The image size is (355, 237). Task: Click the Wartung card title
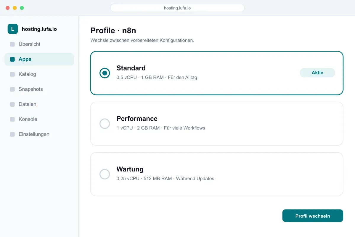tap(130, 169)
